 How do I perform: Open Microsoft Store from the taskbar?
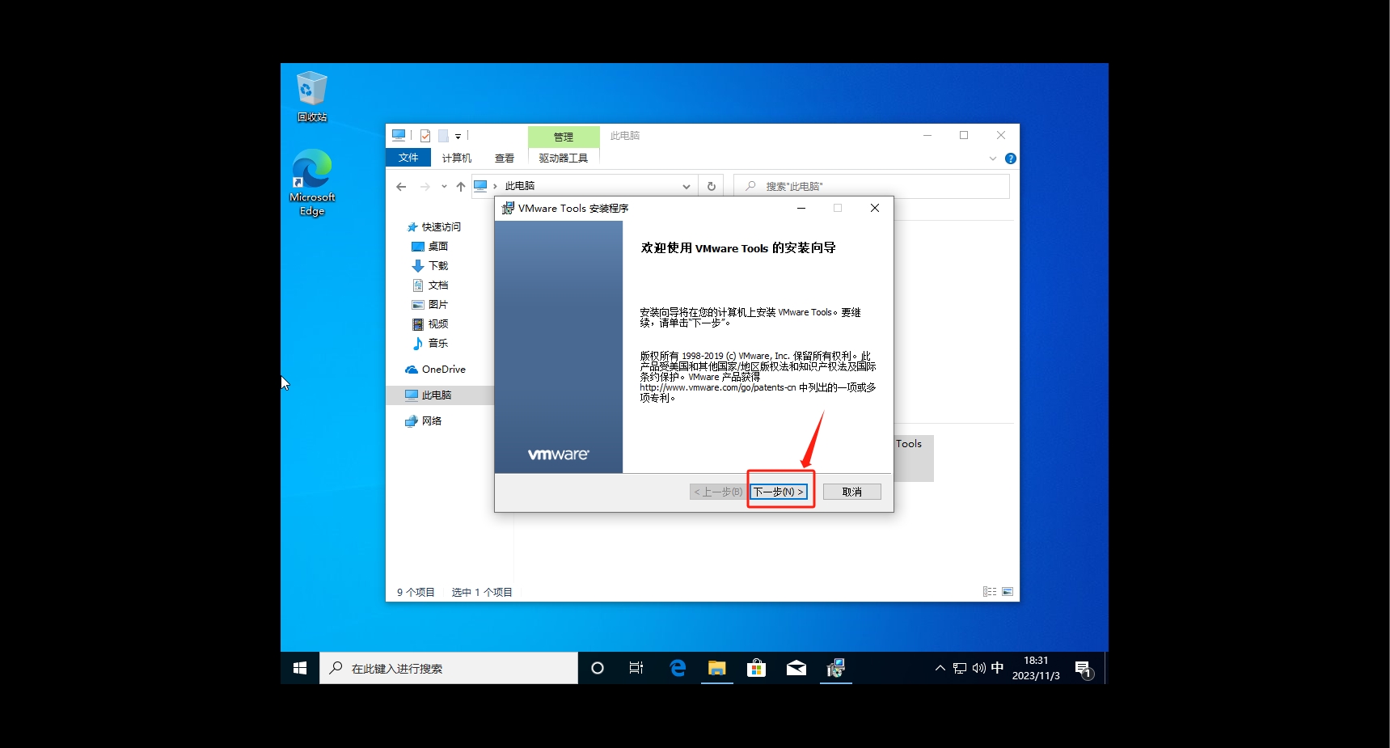click(757, 668)
